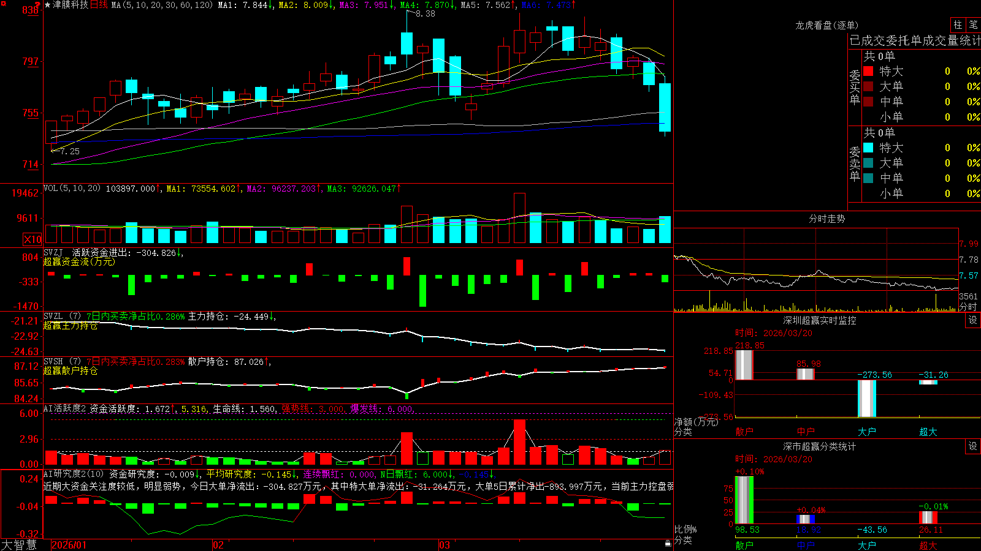The image size is (981, 551).
Task: Click the 大智慧 logo in the corner
Action: pos(19,545)
